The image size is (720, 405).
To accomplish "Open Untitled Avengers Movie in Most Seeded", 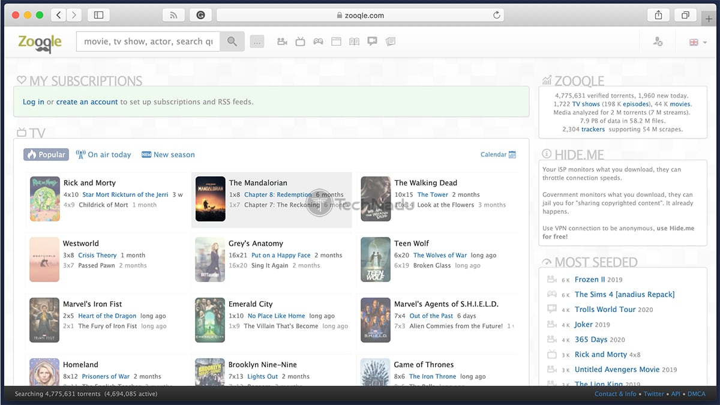I will coord(618,370).
